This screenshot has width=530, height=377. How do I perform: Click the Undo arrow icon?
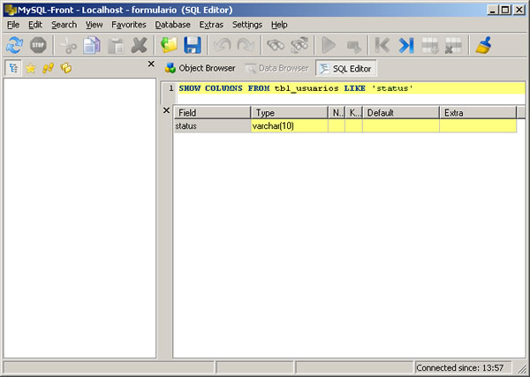(x=223, y=45)
